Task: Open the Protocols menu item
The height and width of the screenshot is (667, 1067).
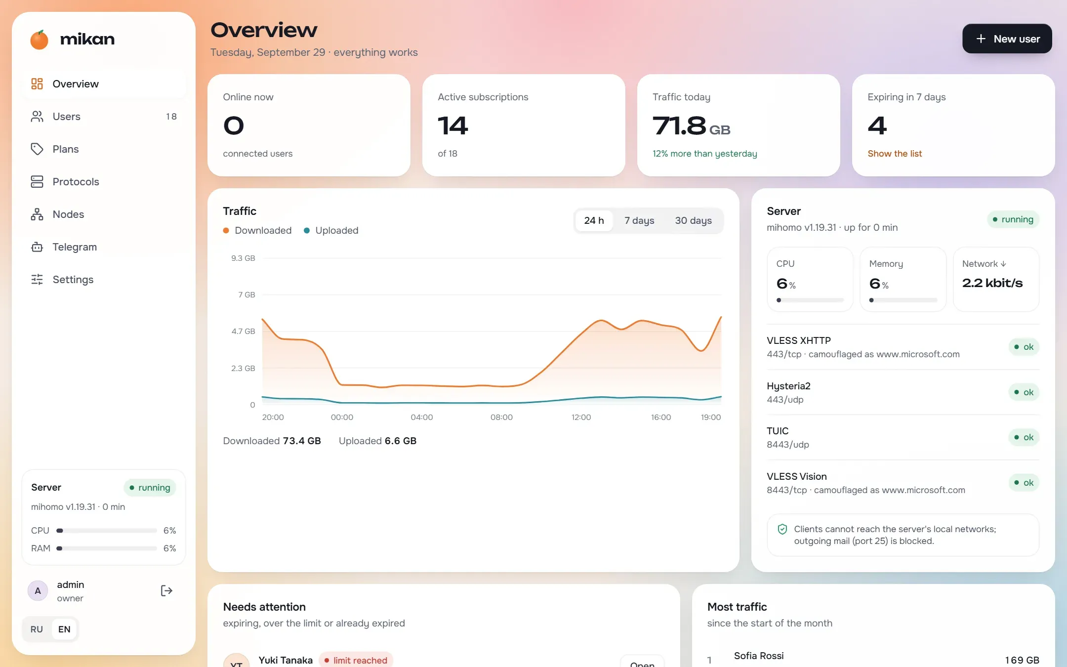Action: tap(104, 181)
